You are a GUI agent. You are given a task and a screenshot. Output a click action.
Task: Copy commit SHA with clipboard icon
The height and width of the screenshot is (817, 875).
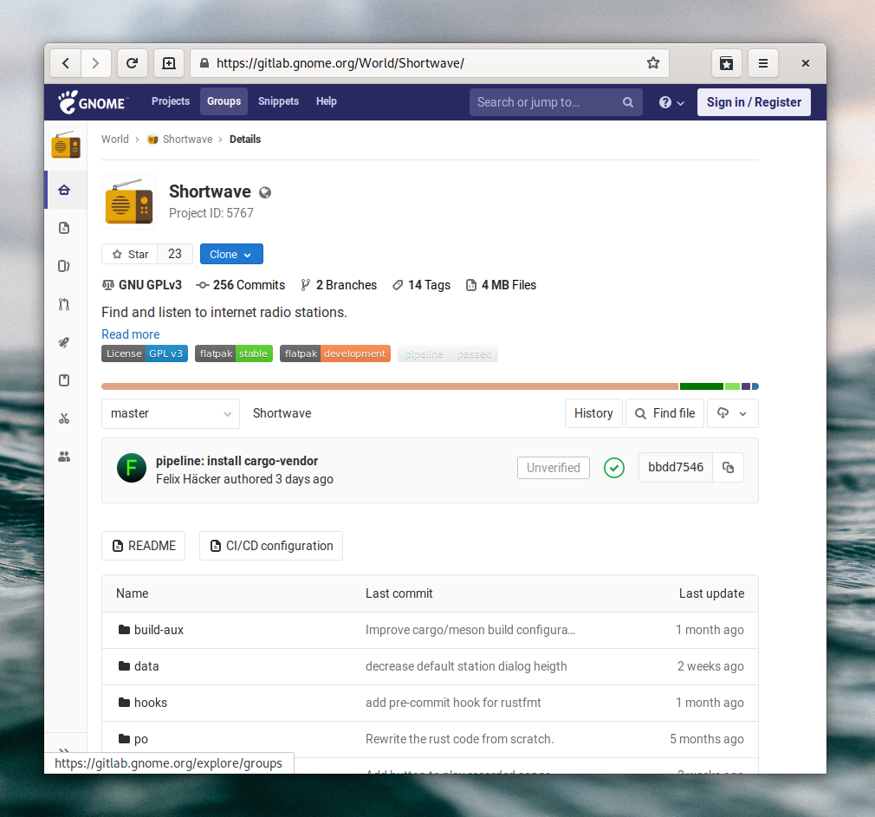pos(728,467)
